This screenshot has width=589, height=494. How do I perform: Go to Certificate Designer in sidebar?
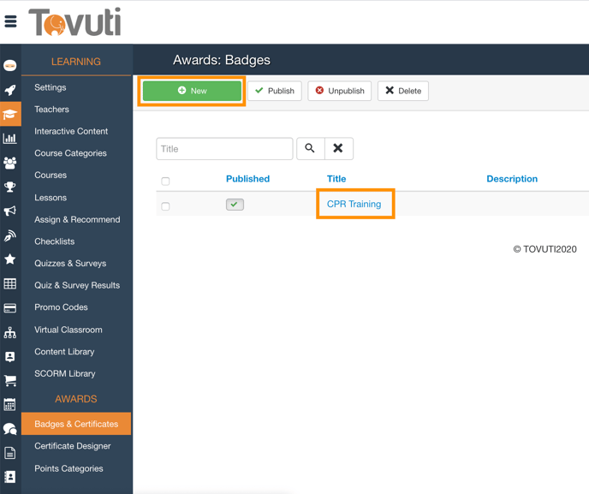[73, 446]
